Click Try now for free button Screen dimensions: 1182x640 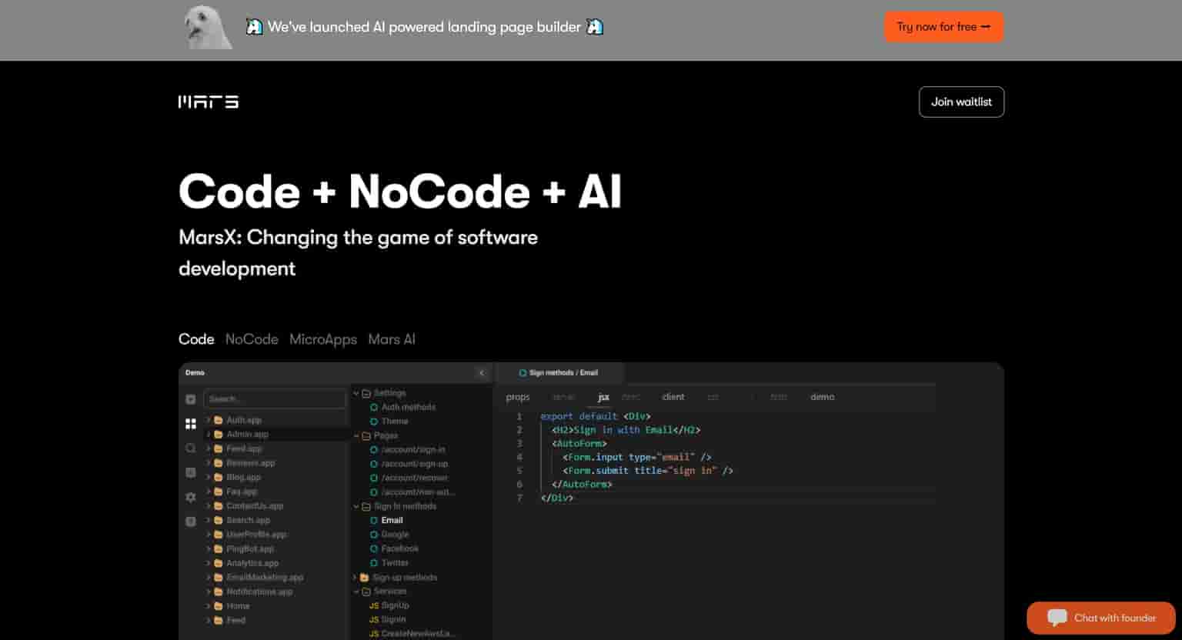tap(943, 27)
